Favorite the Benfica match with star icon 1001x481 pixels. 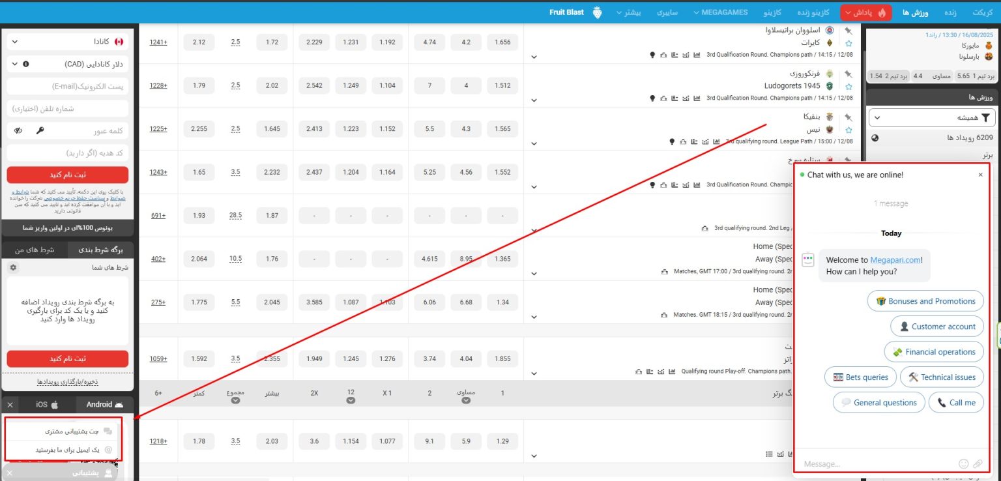pyautogui.click(x=848, y=129)
